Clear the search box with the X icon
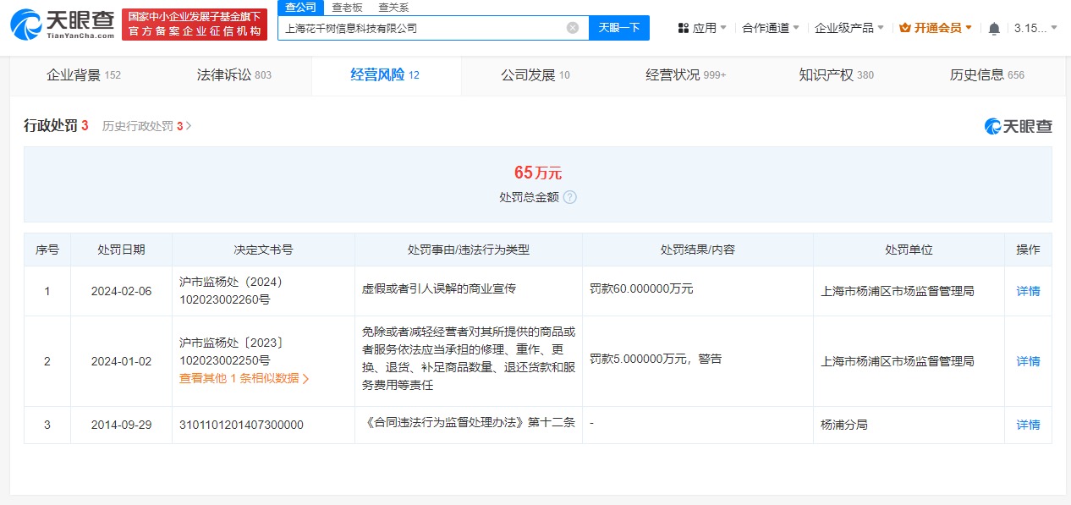1071x505 pixels. click(573, 28)
